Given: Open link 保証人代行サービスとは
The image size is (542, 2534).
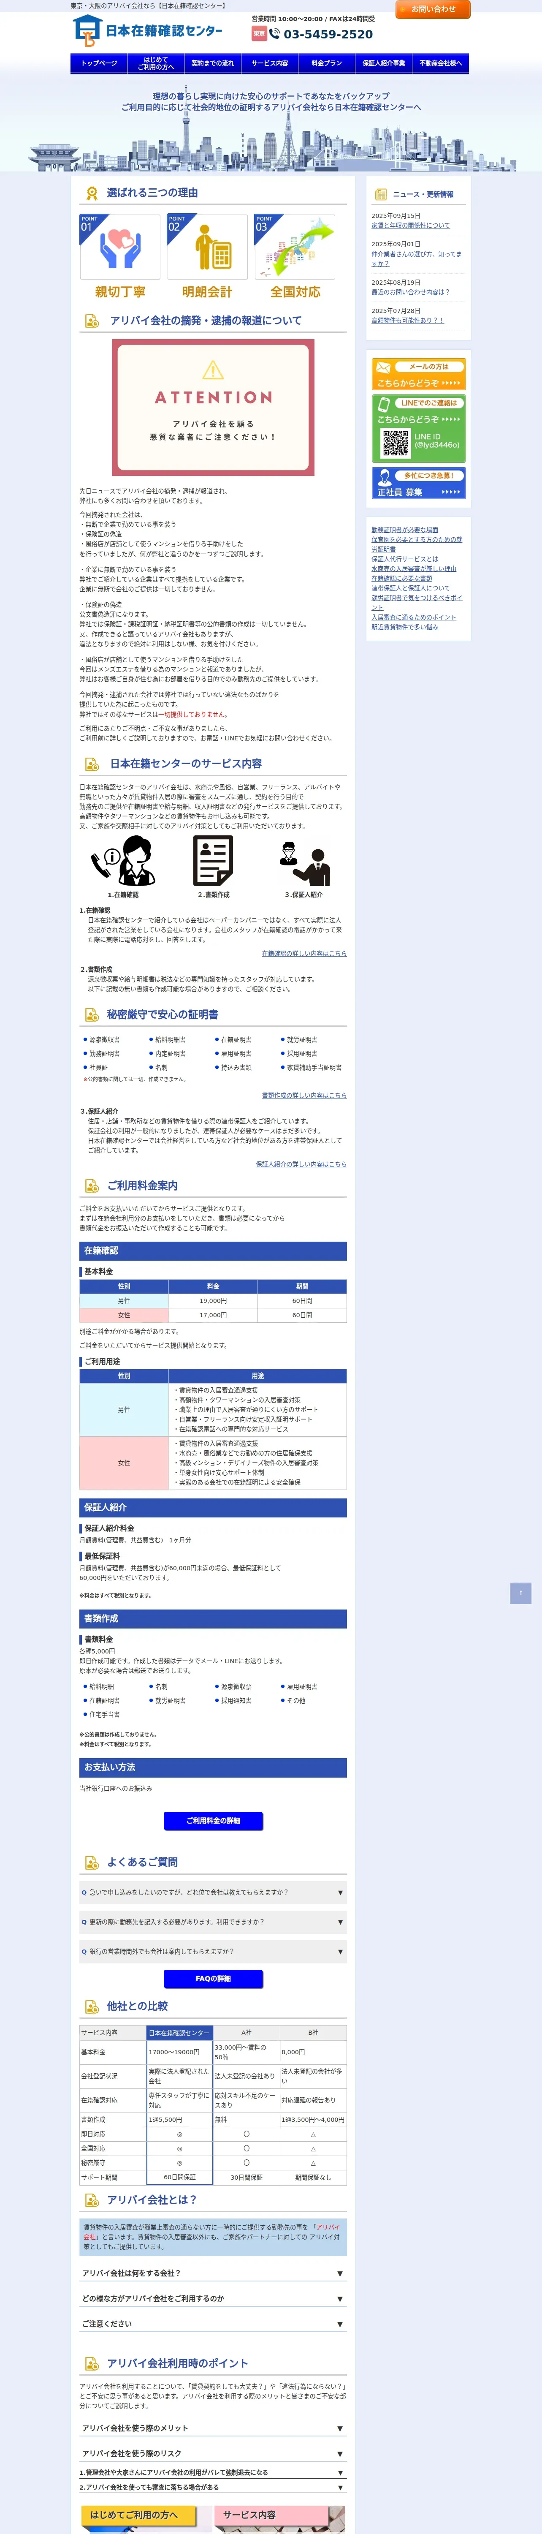Looking at the screenshot, I should pyautogui.click(x=405, y=559).
